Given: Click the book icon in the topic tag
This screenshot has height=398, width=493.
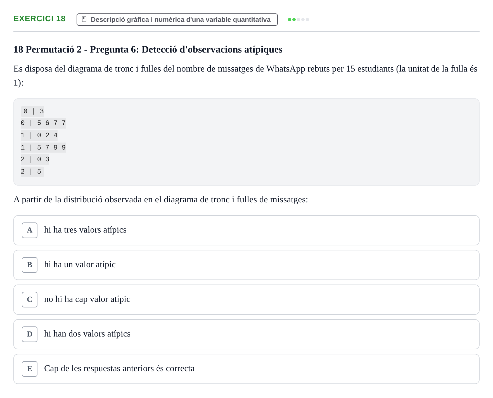Looking at the screenshot, I should pos(84,19).
